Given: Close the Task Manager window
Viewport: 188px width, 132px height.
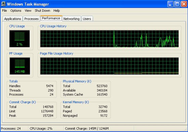Looking at the screenshot, I should [184, 4].
